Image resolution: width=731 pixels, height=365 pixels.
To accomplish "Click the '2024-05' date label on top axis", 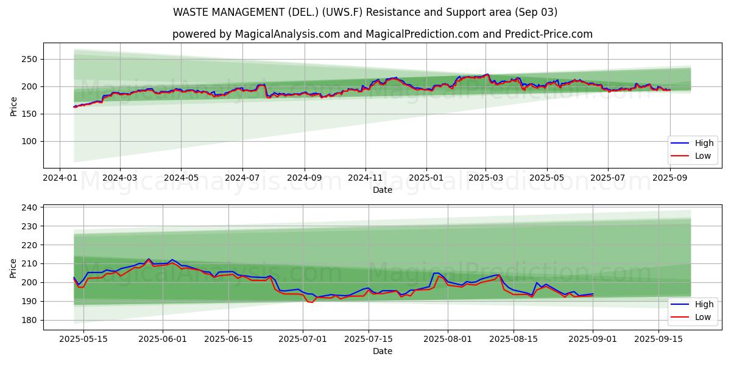I will (x=181, y=178).
